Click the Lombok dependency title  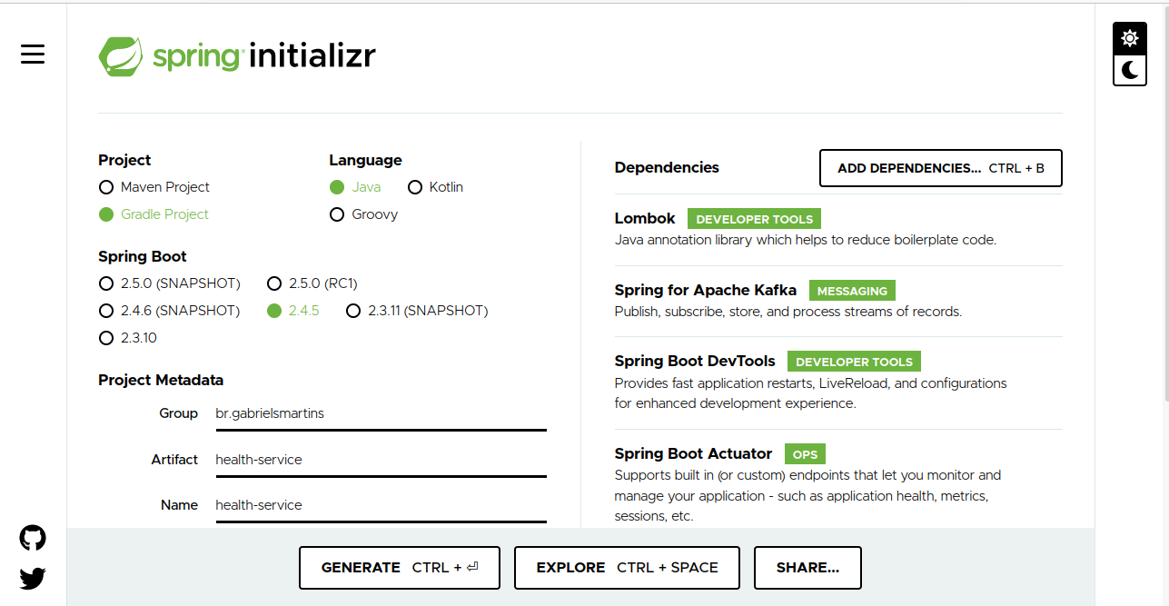pos(645,218)
